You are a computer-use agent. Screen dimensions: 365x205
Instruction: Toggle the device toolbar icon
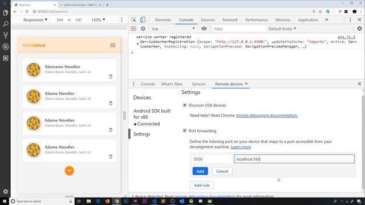click(x=143, y=20)
